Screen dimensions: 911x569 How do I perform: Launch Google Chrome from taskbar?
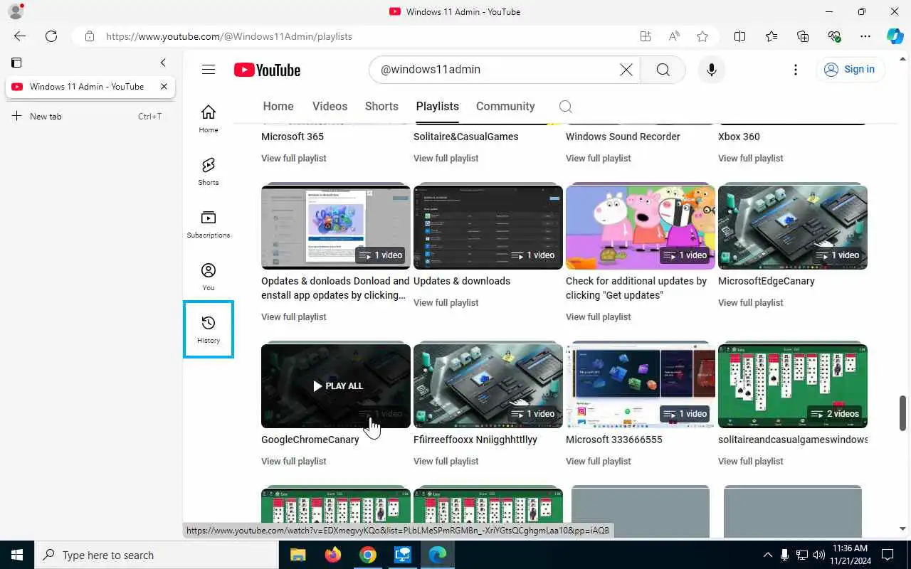coord(367,555)
